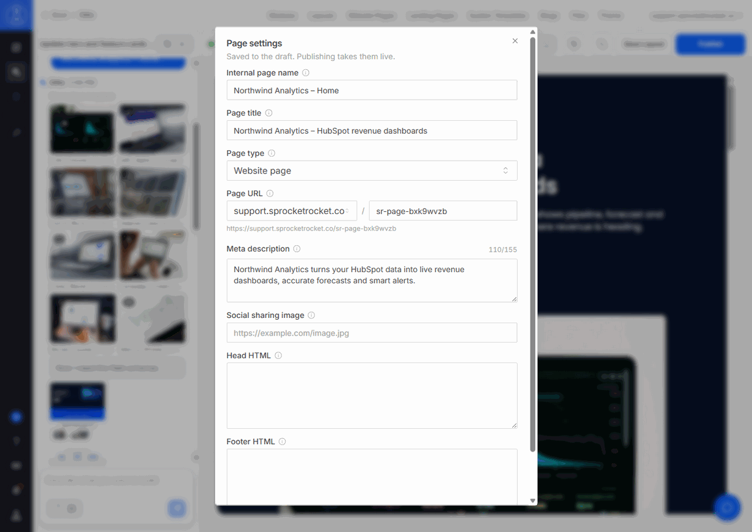Image resolution: width=752 pixels, height=532 pixels.
Task: Click info icon beside Page URL label
Action: (270, 193)
